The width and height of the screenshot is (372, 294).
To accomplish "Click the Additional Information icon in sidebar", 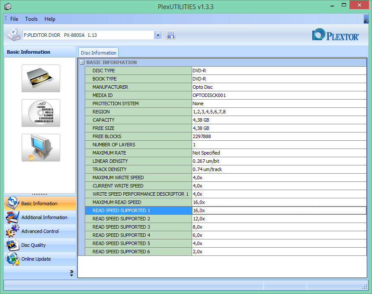I will click(x=13, y=217).
